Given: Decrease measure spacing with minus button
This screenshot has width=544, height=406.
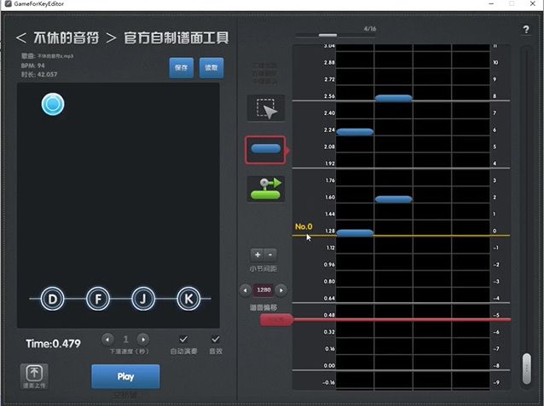Looking at the screenshot, I should (x=270, y=255).
